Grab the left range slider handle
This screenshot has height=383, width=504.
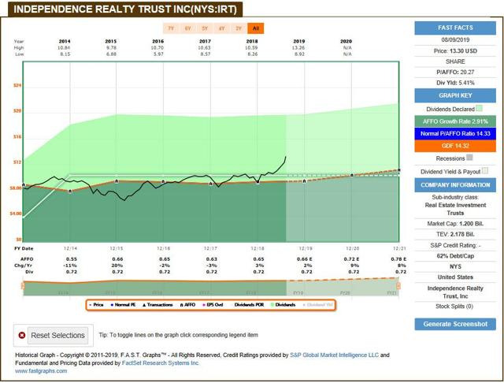pyautogui.click(x=23, y=286)
